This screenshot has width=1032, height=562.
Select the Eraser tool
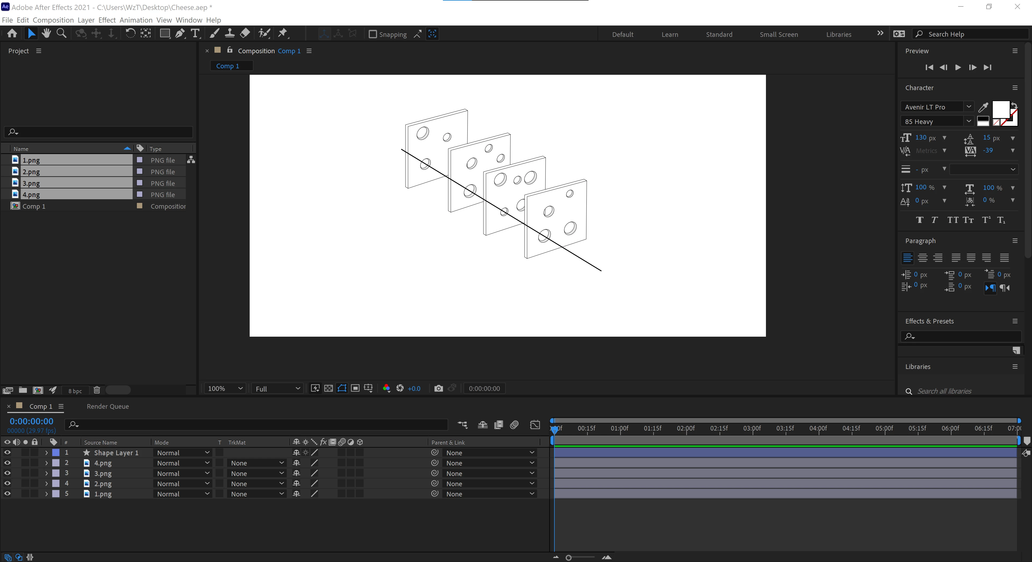(x=245, y=34)
